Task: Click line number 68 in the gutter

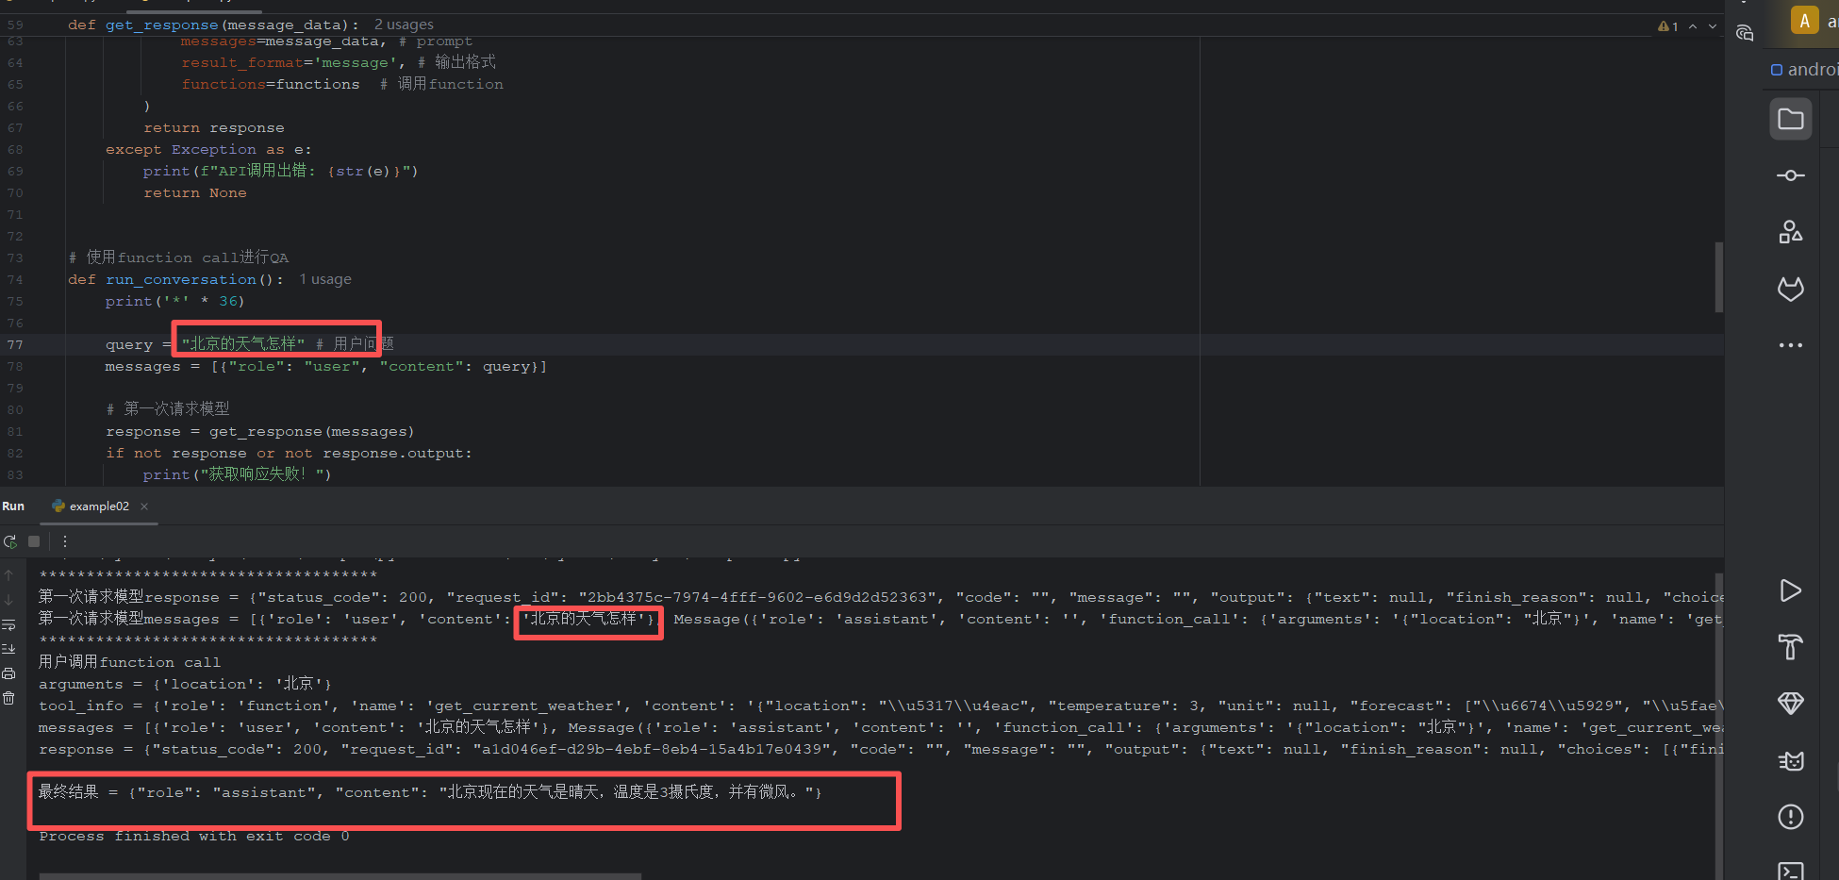Action: click(15, 149)
